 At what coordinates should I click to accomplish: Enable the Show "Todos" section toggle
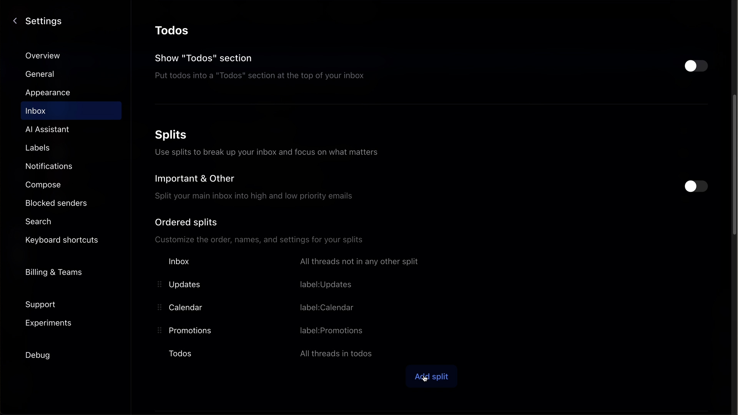[x=696, y=66]
